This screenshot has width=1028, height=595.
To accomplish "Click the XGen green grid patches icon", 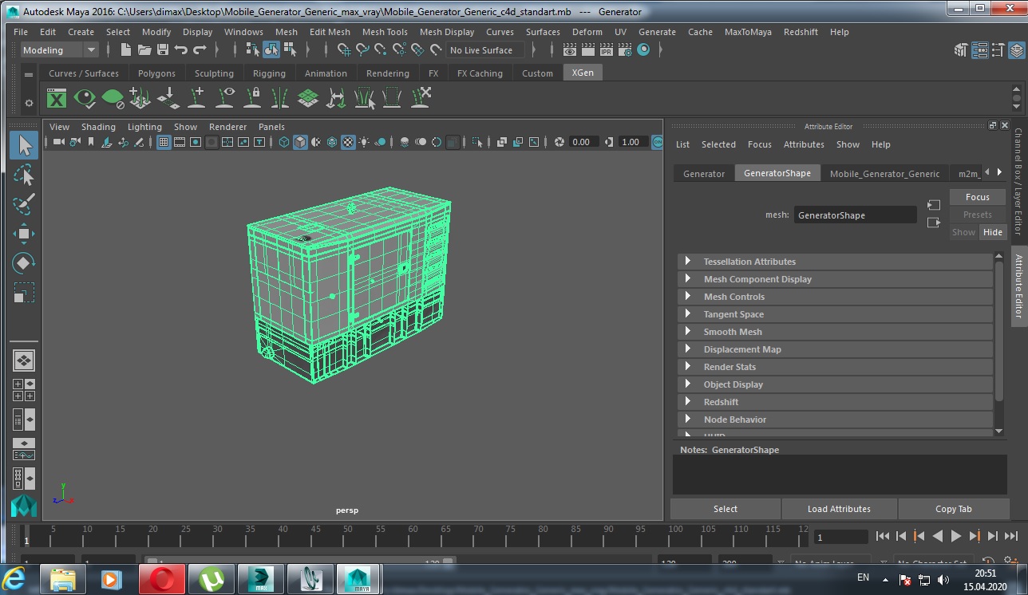I will click(308, 98).
